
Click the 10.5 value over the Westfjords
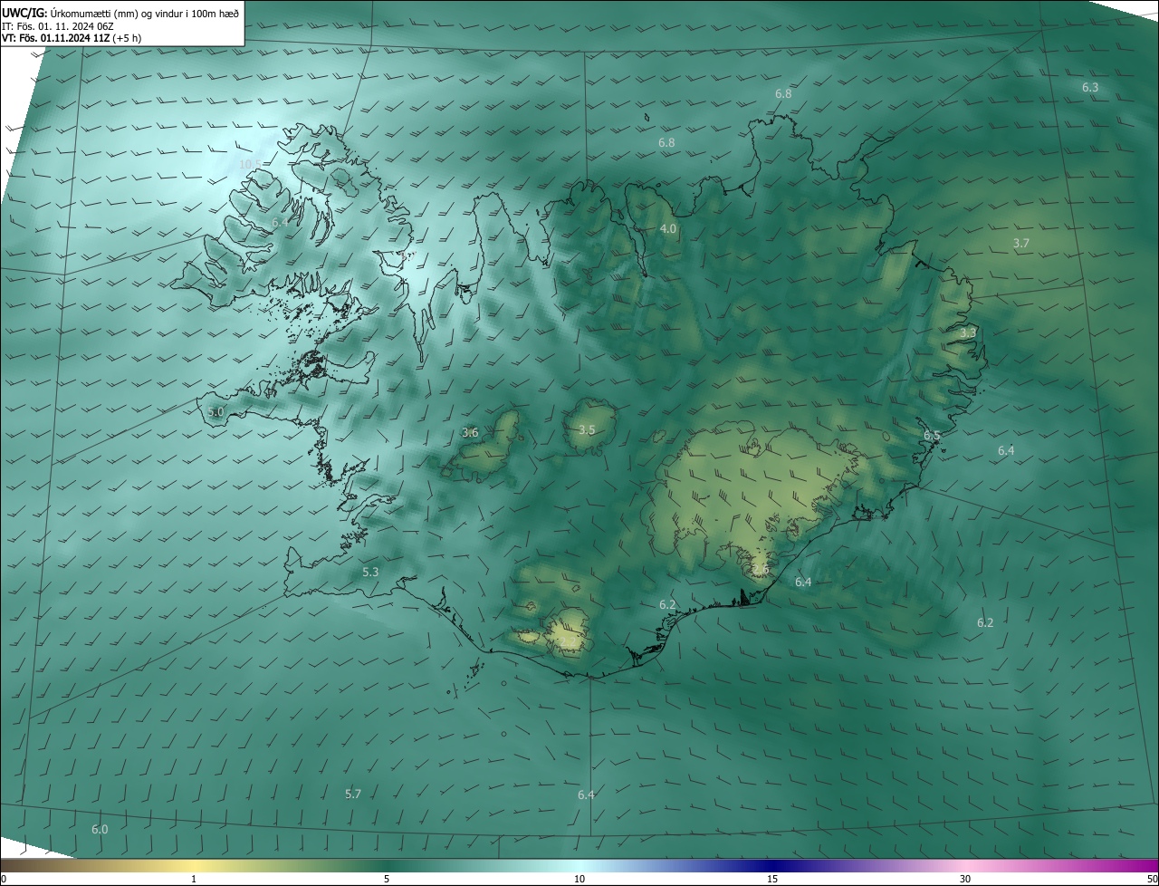click(x=251, y=164)
